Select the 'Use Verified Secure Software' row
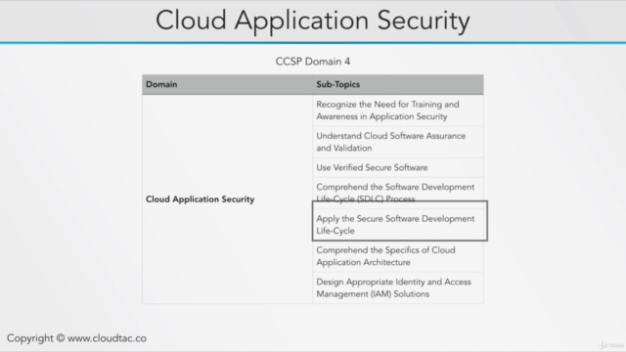The height and width of the screenshot is (352, 626). coord(398,167)
